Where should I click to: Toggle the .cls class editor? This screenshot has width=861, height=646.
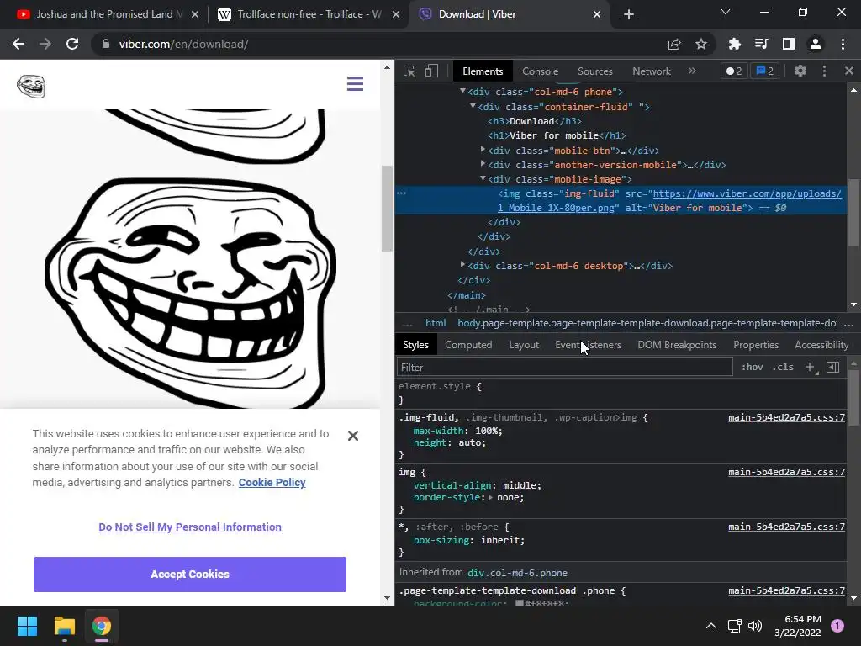click(783, 367)
